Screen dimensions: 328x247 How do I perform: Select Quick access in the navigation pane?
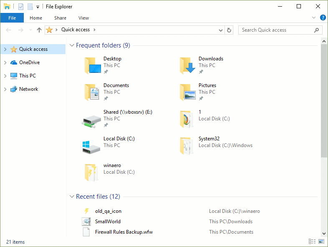pyautogui.click(x=33, y=49)
